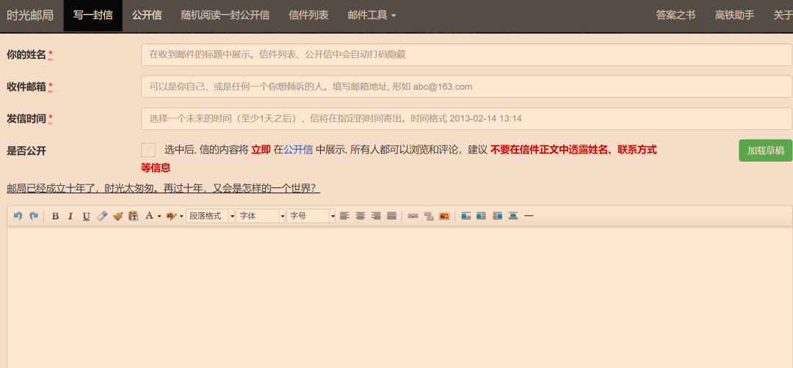Focus the 发信时间 send time field
The image size is (793, 368).
pyautogui.click(x=466, y=119)
